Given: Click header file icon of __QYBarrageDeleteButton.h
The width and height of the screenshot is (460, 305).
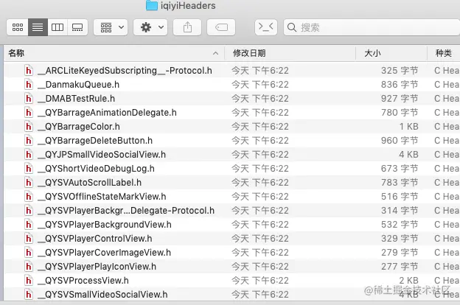Looking at the screenshot, I should pyautogui.click(x=29, y=141).
